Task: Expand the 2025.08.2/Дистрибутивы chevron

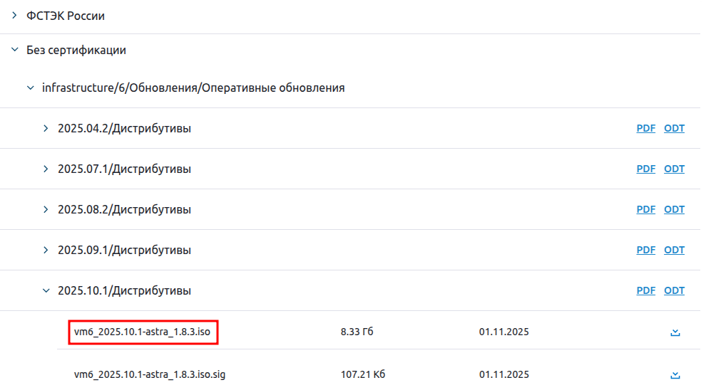Action: [x=46, y=210]
